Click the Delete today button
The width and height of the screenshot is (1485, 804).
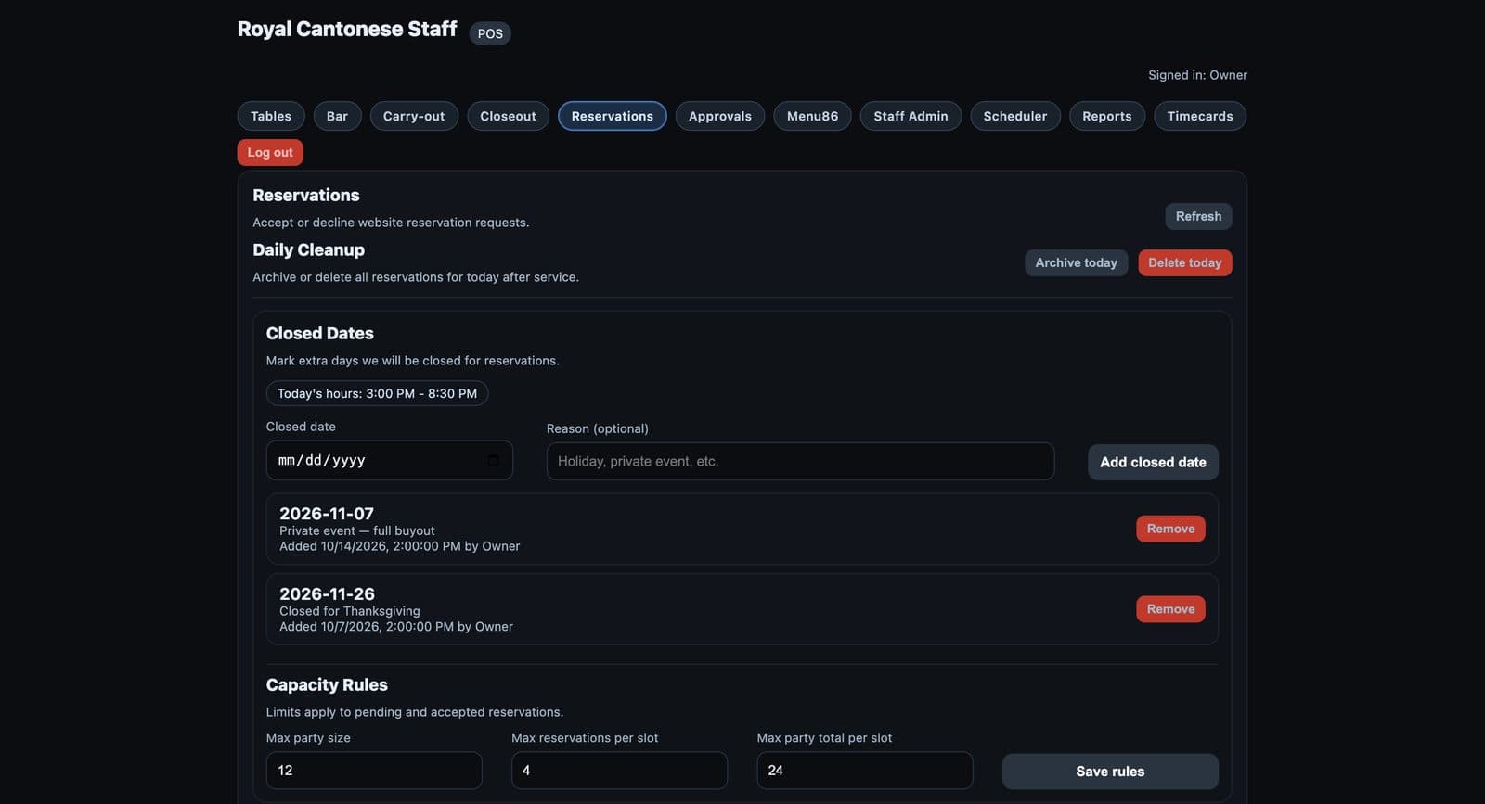[x=1185, y=262]
